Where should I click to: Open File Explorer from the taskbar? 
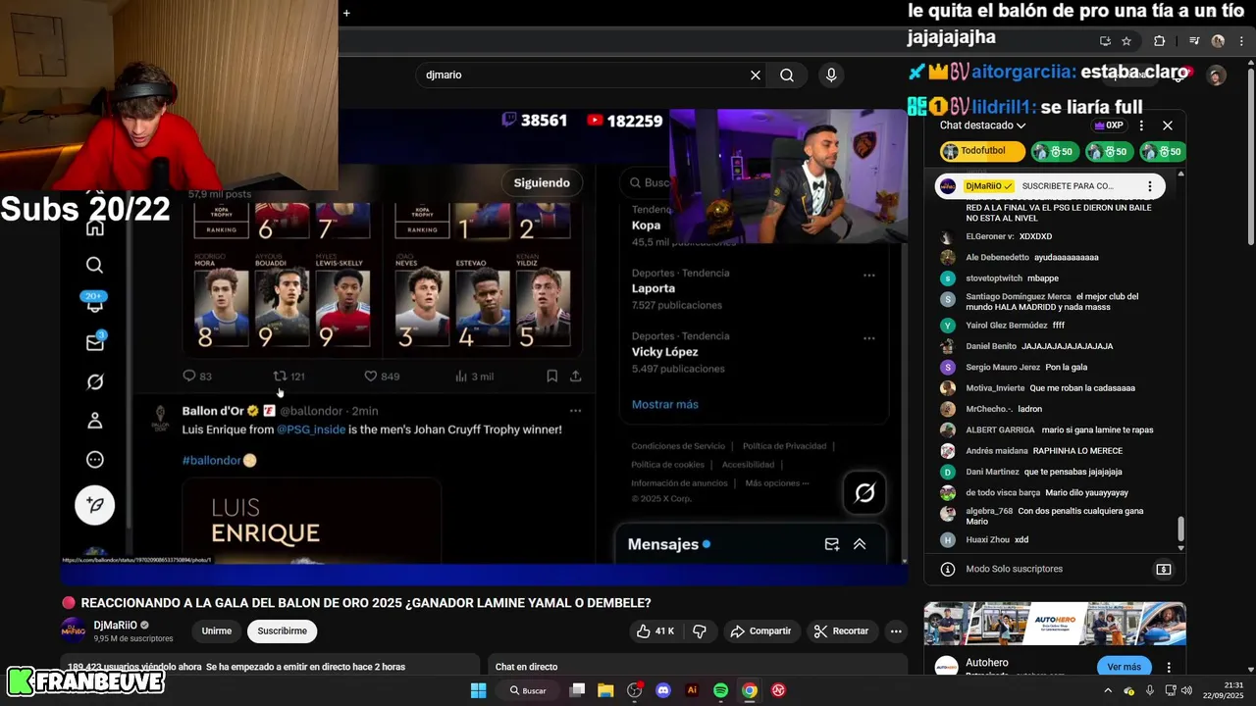pos(605,690)
